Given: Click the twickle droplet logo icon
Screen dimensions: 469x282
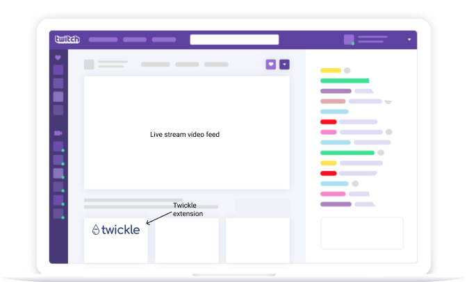Looking at the screenshot, I should (96, 230).
